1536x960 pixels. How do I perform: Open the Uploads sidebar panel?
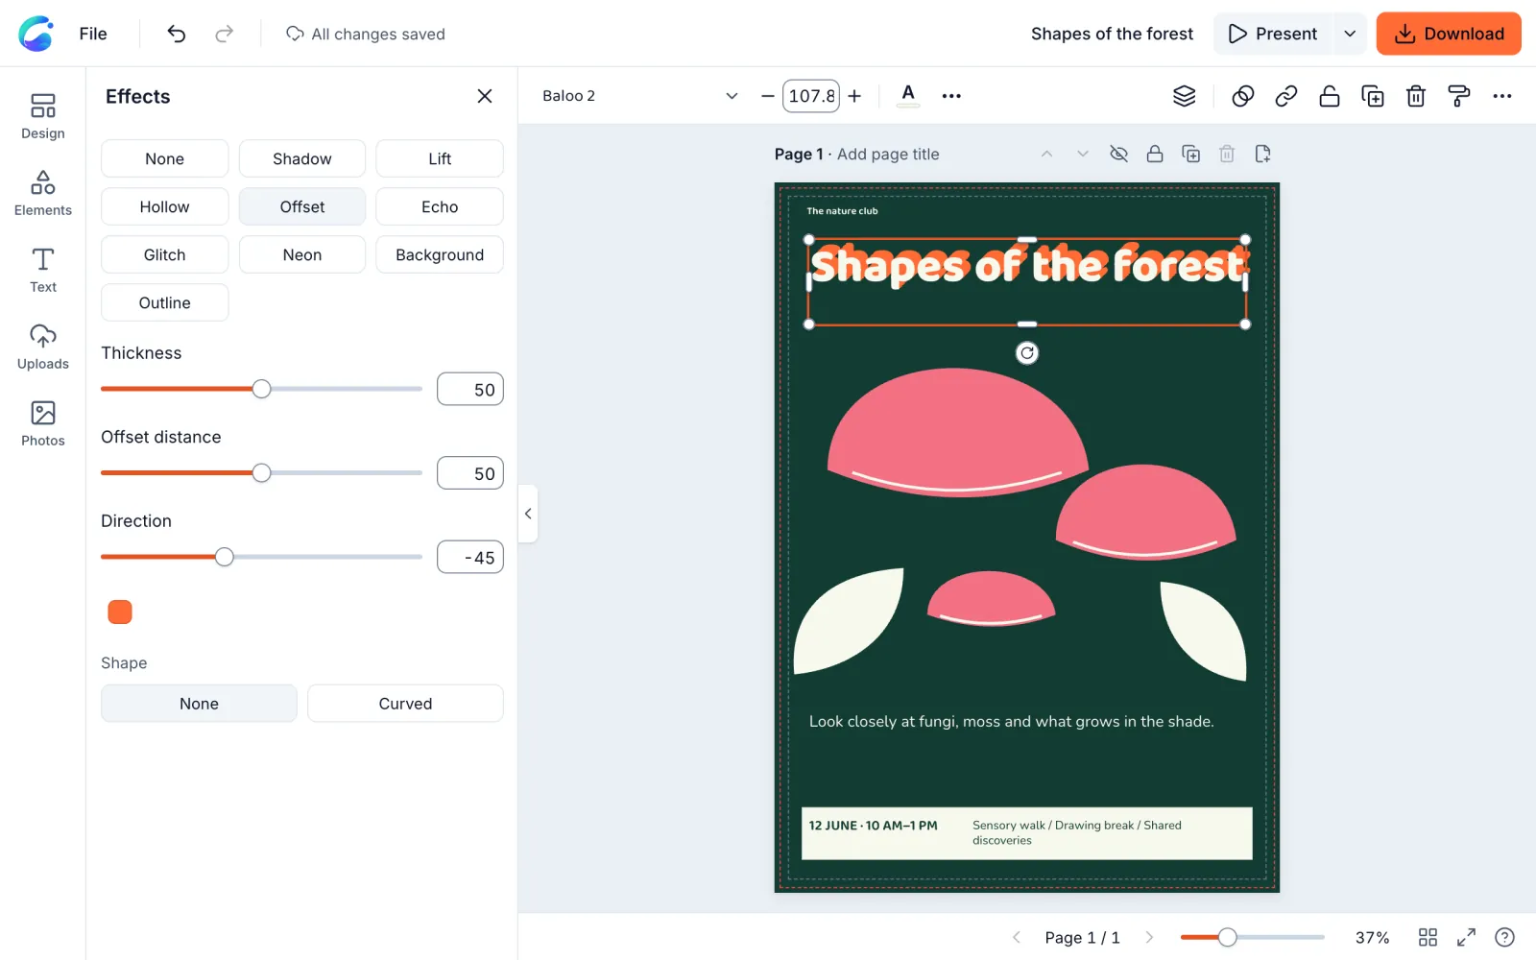(x=43, y=347)
